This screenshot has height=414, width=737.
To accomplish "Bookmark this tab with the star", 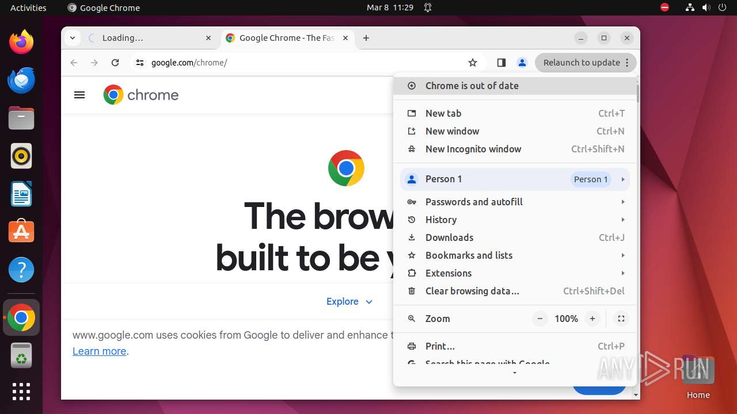I will tap(473, 63).
